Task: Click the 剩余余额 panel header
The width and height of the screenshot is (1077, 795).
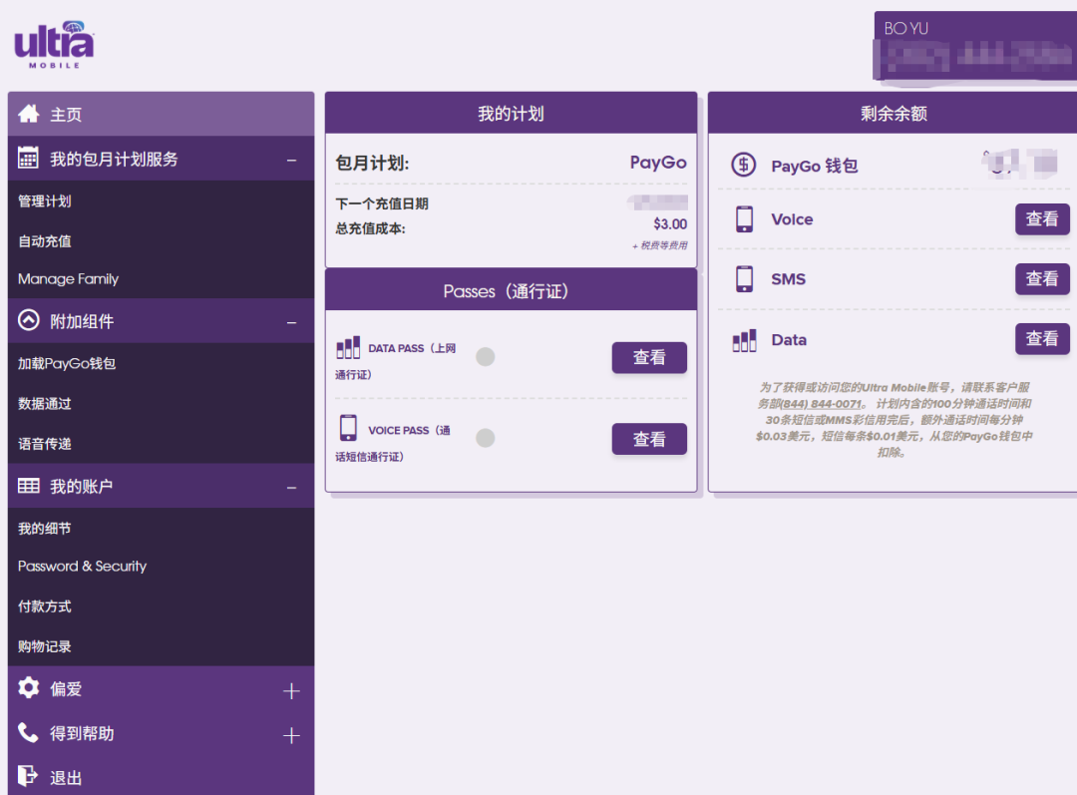Action: (894, 114)
